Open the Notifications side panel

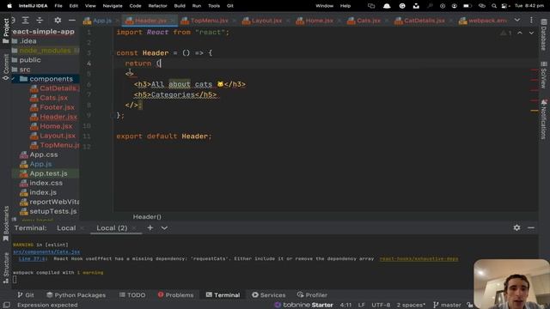click(x=544, y=119)
